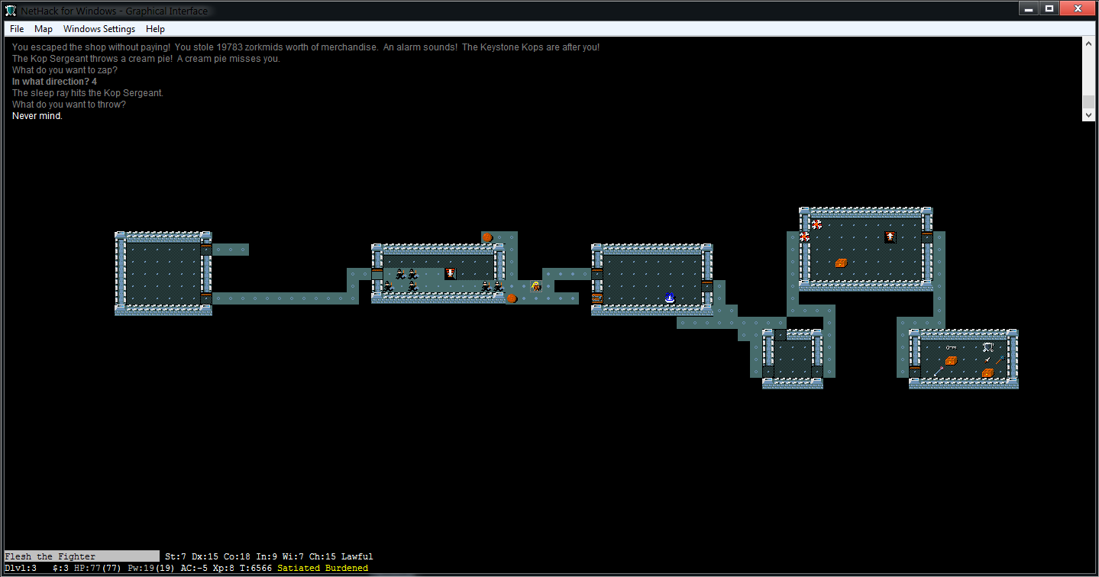The image size is (1099, 577).
Task: Open the File menu
Action: 17,29
